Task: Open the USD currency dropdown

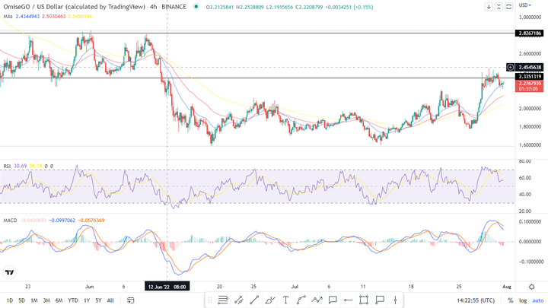Action: click(x=525, y=5)
